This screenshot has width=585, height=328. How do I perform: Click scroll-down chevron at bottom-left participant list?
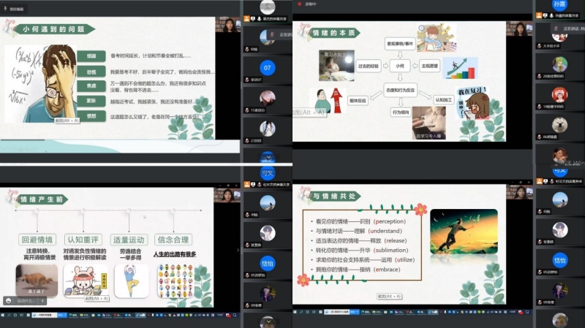tap(268, 321)
